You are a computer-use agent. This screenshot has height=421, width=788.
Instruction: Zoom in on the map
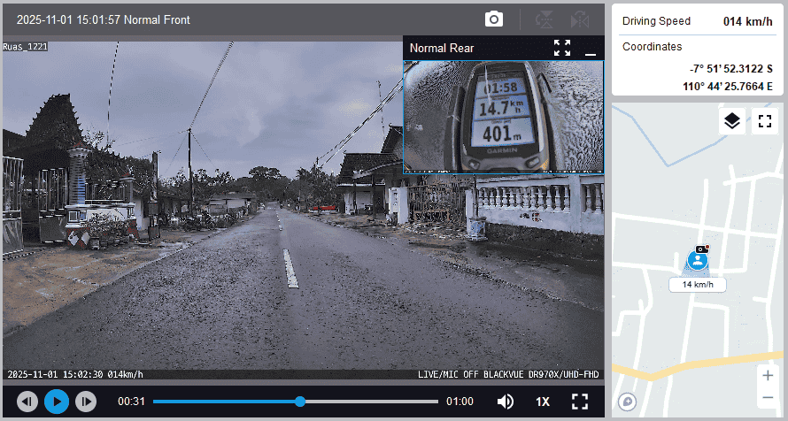pyautogui.click(x=767, y=375)
